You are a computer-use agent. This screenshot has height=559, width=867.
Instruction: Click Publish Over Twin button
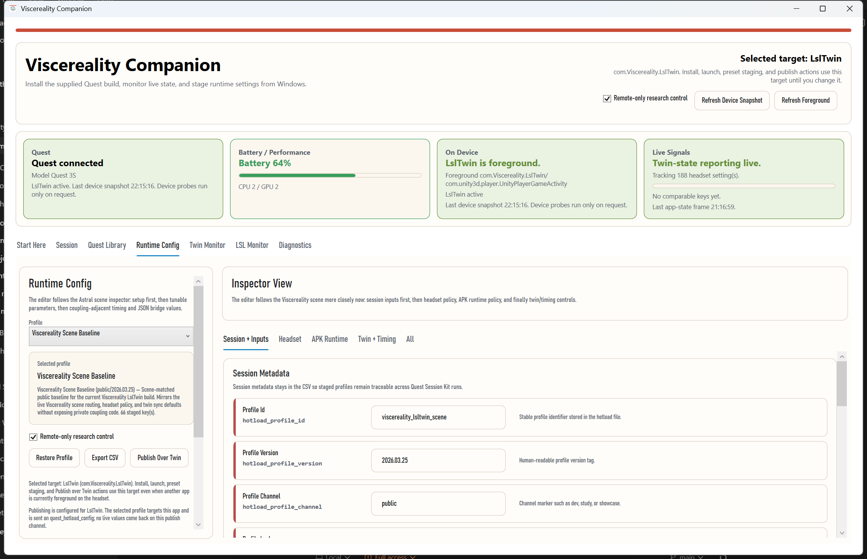[159, 458]
